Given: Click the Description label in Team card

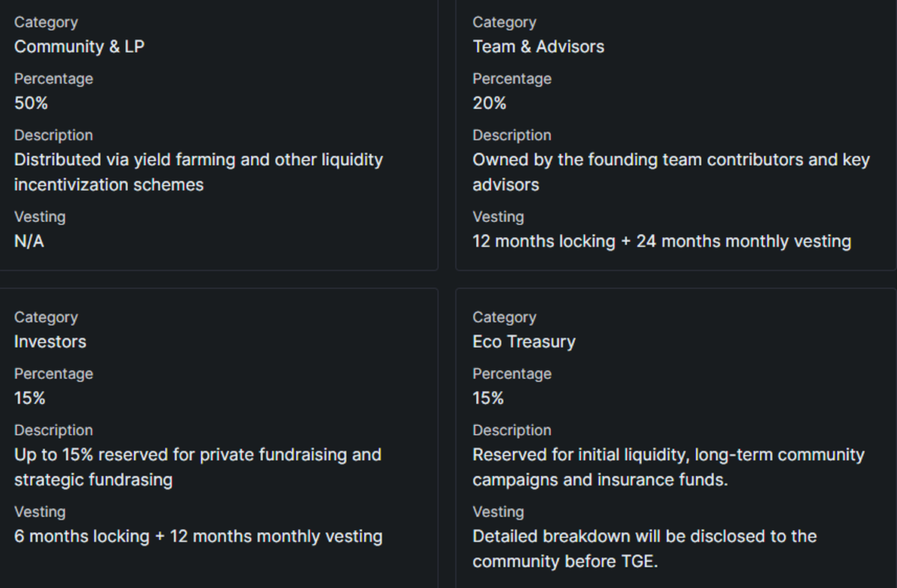Looking at the screenshot, I should (x=512, y=135).
